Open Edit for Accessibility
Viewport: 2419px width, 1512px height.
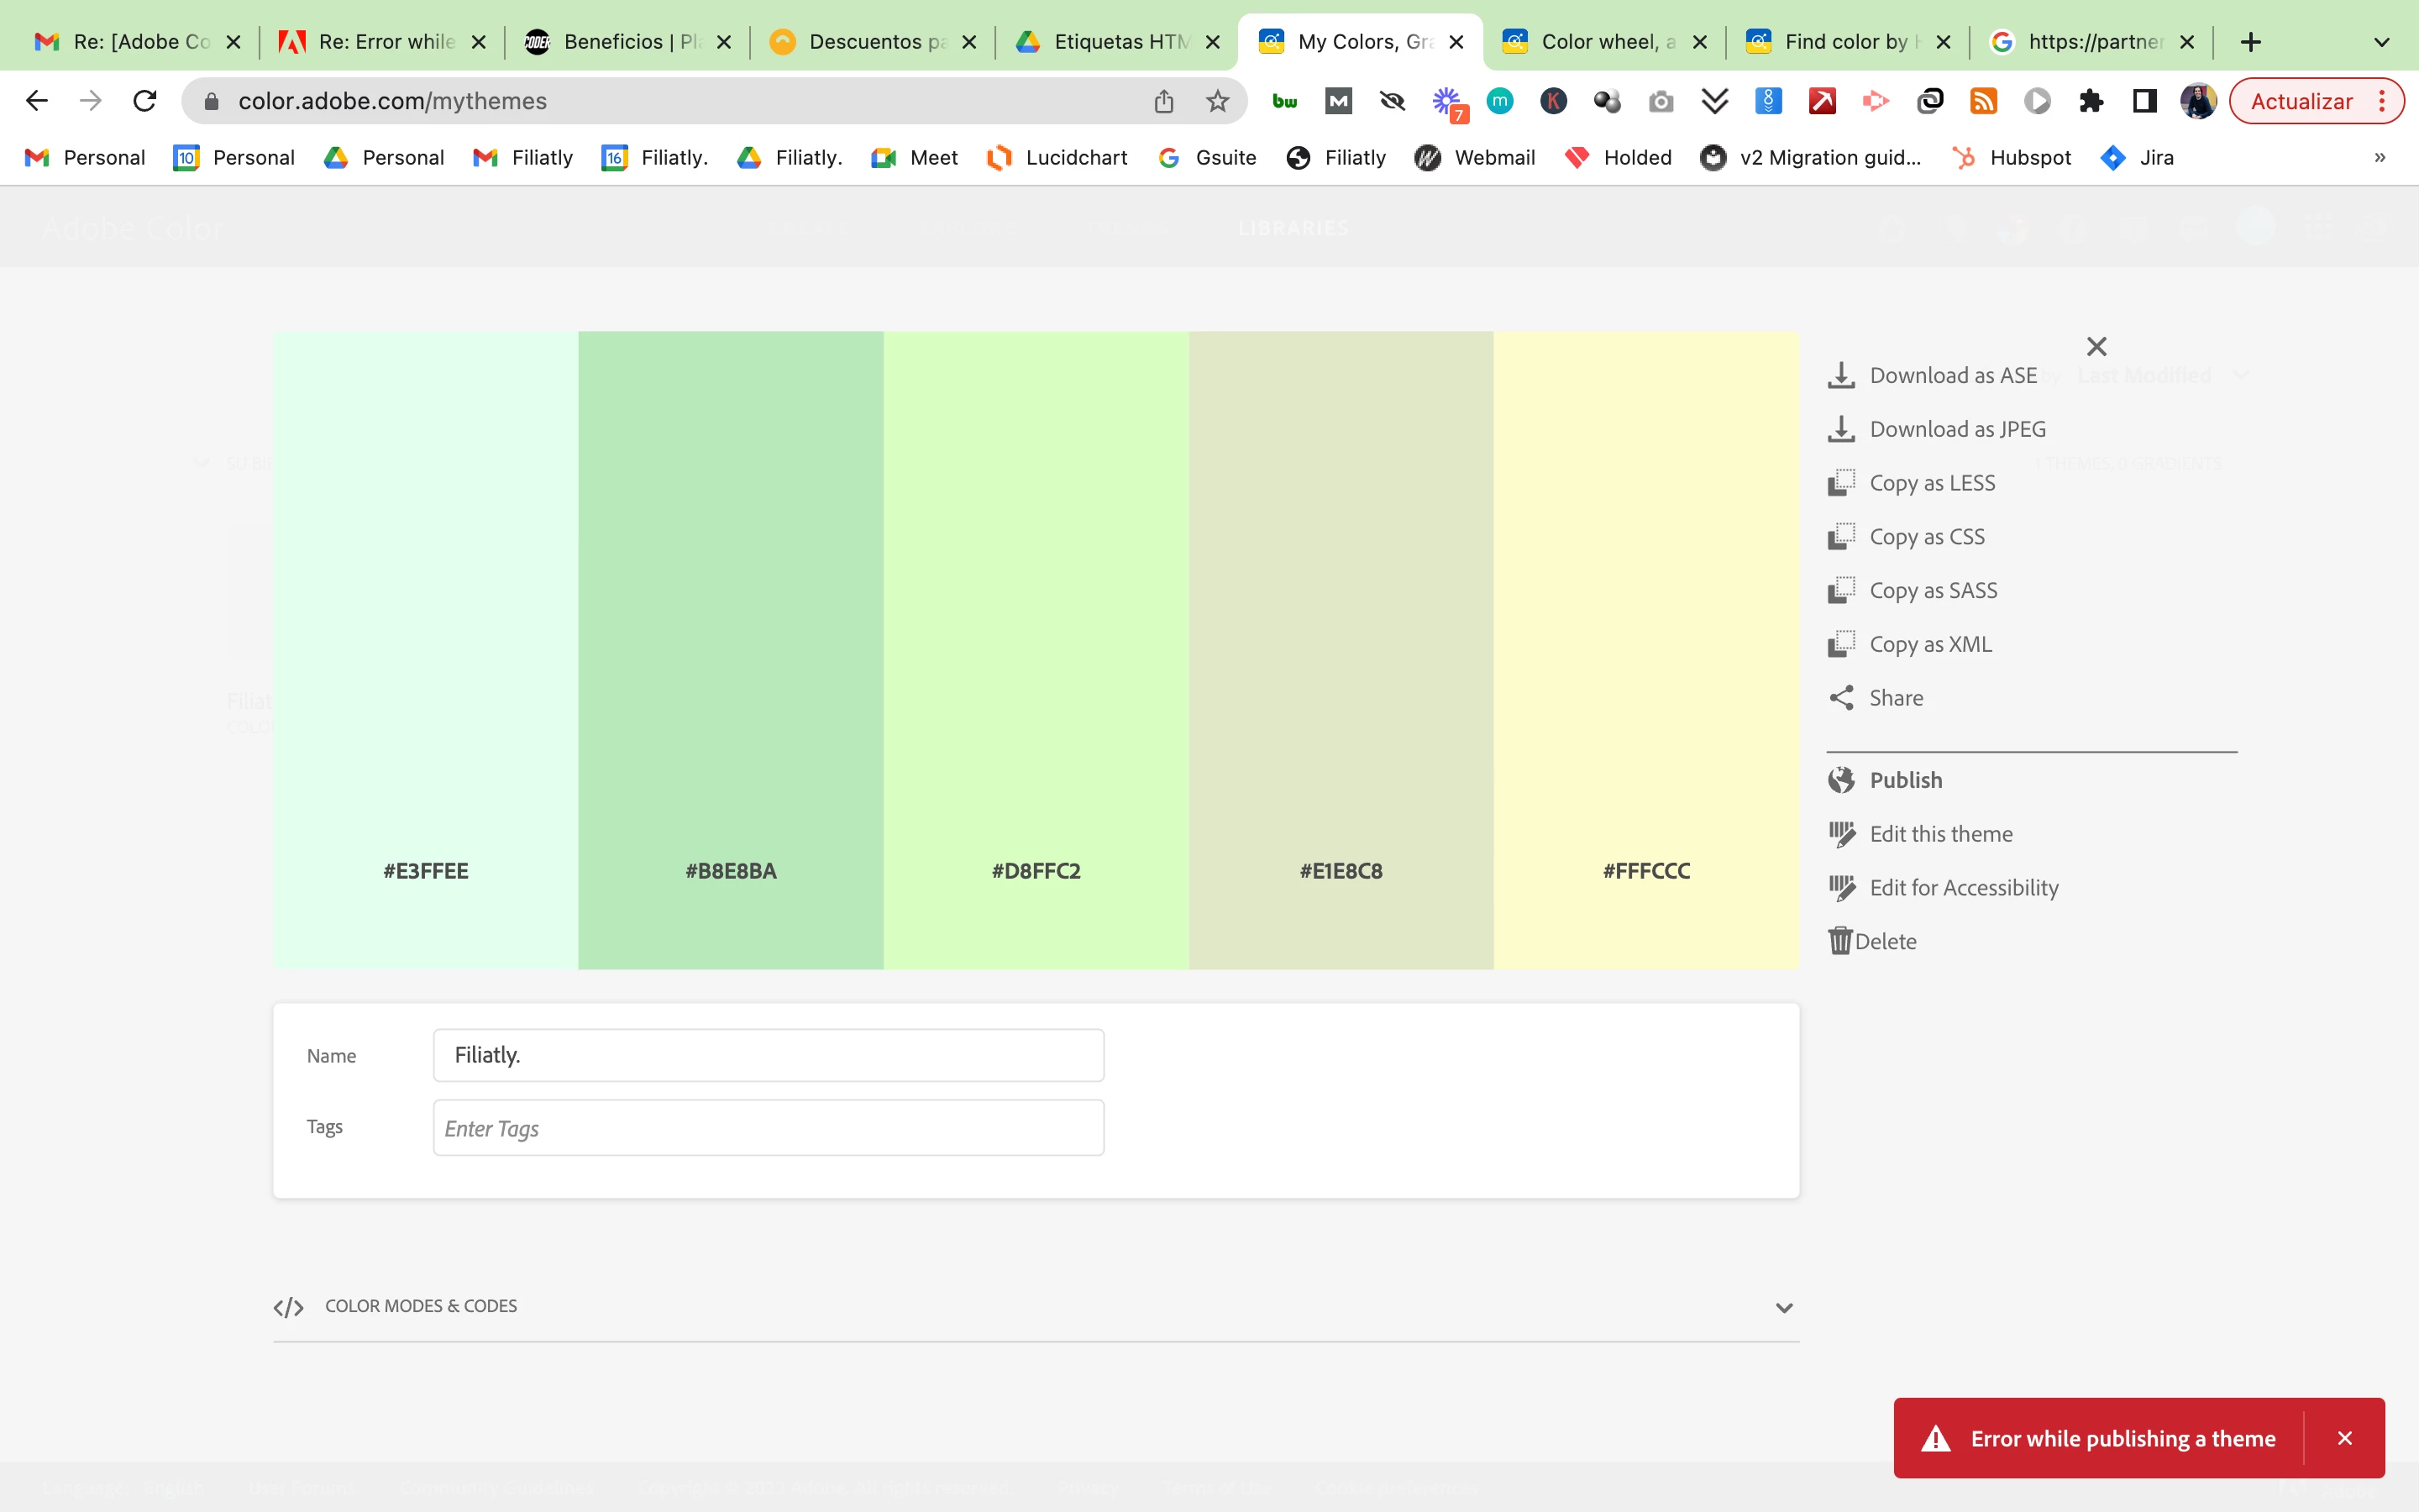point(1963,888)
